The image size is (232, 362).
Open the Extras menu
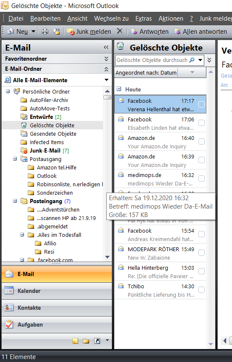[x=144, y=19]
